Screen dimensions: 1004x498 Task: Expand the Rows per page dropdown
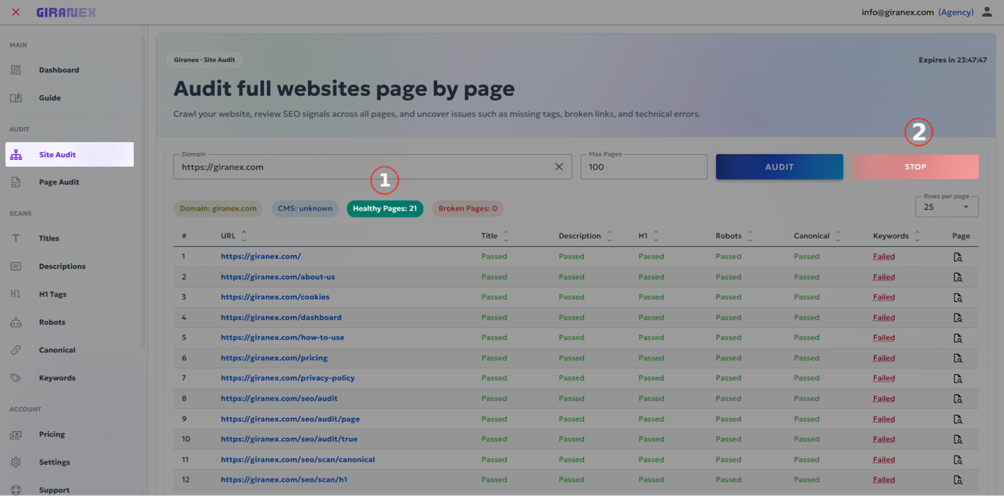coord(946,207)
